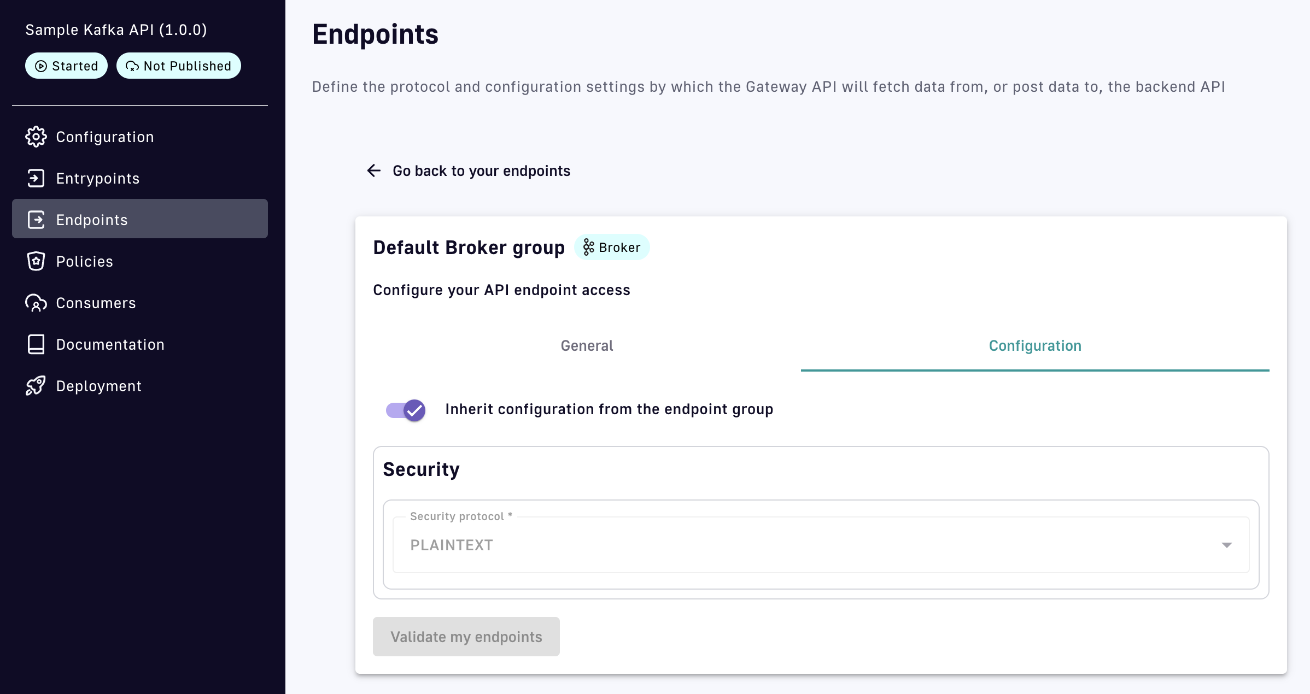Image resolution: width=1310 pixels, height=694 pixels.
Task: Click the PLAINTEXT dropdown arrow
Action: [1227, 545]
